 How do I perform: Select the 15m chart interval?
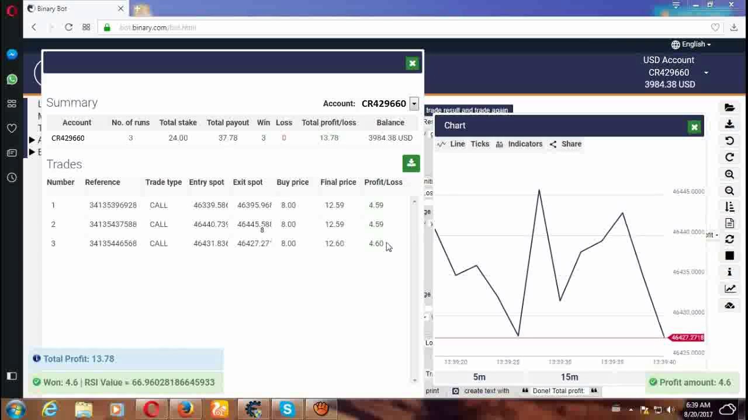point(569,377)
